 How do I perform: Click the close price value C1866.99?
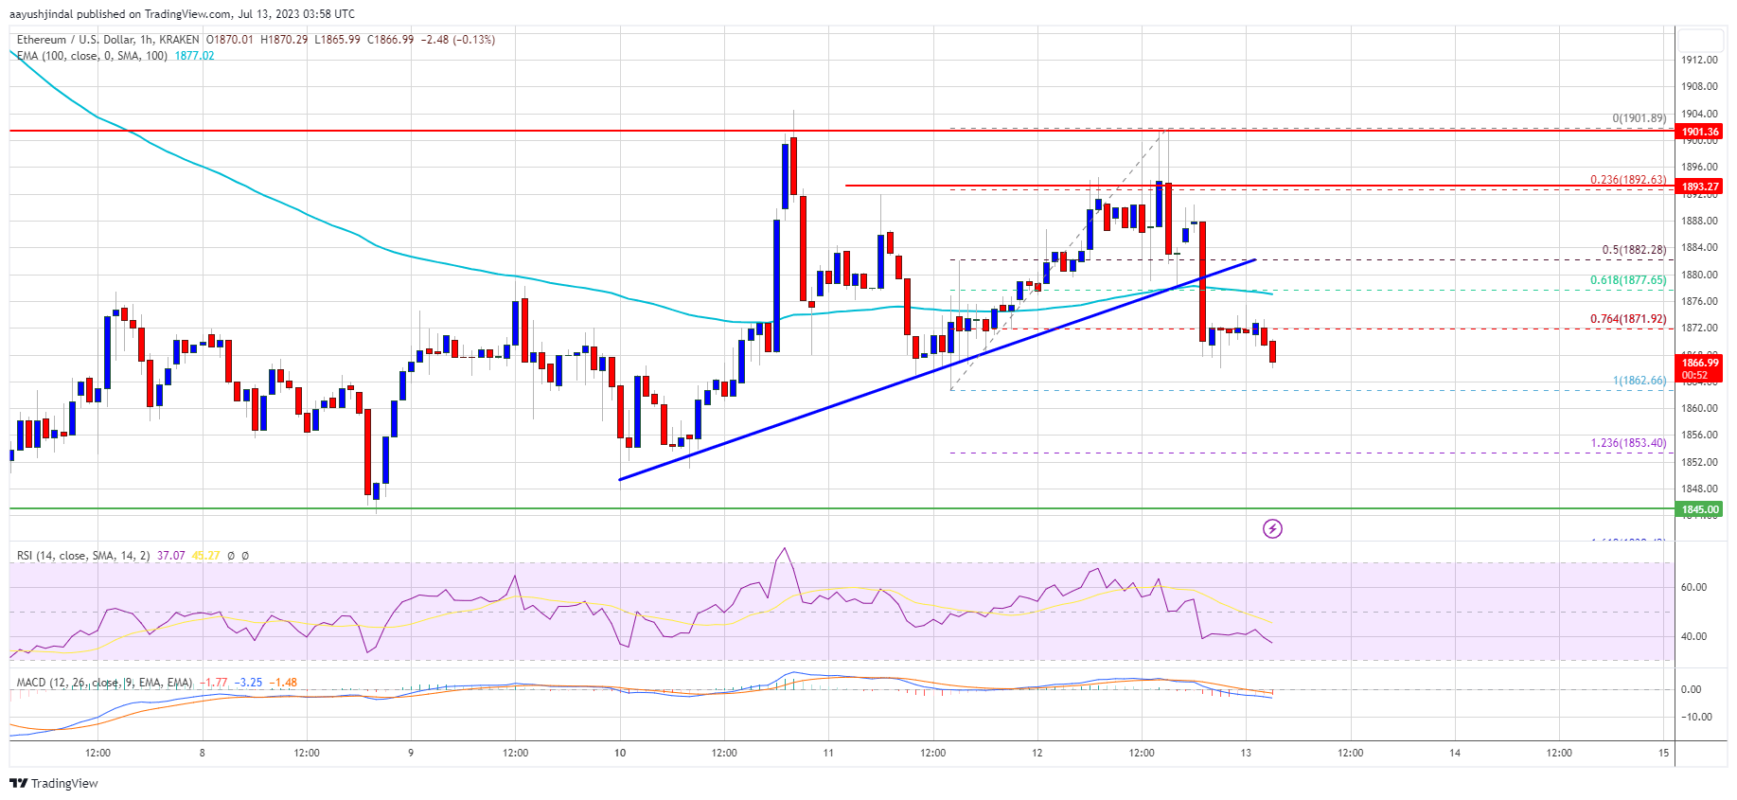coord(391,40)
